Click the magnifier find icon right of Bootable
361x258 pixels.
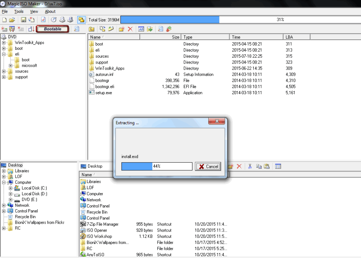point(77,29)
